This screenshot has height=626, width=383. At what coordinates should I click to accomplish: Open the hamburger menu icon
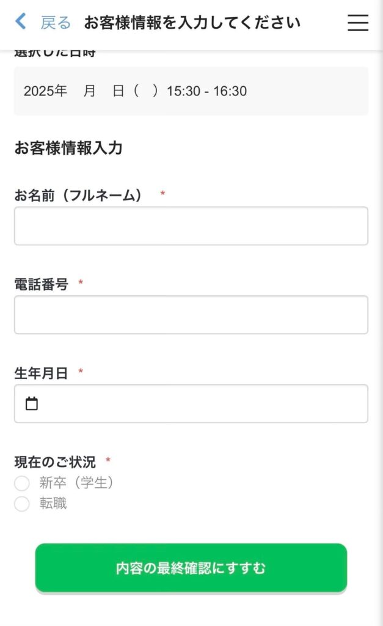click(357, 23)
